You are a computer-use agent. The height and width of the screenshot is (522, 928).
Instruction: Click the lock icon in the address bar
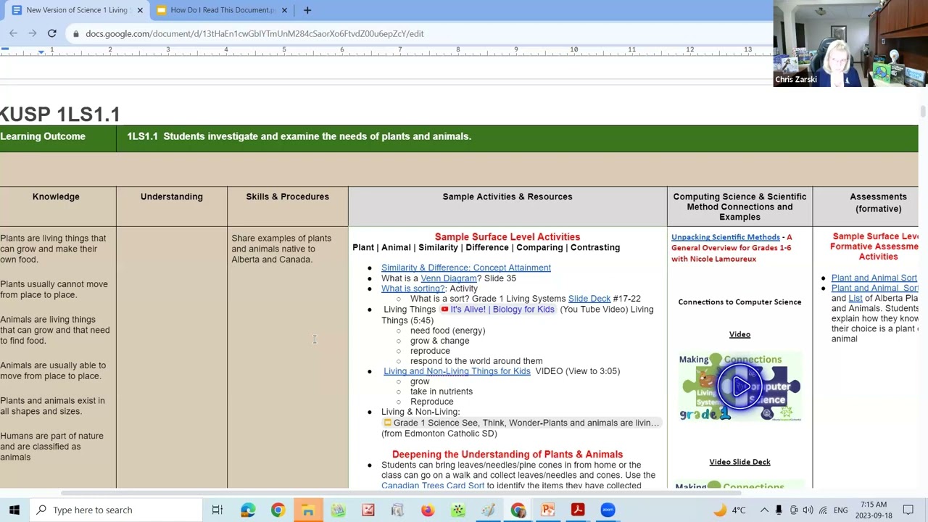coord(76,33)
